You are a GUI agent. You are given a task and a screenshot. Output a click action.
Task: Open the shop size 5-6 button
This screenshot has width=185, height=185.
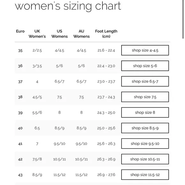[x=145, y=66]
